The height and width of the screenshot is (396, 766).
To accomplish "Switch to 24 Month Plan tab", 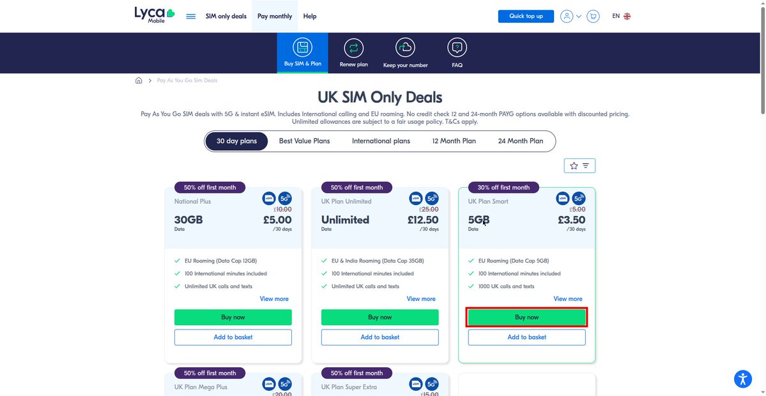I will tap(520, 141).
